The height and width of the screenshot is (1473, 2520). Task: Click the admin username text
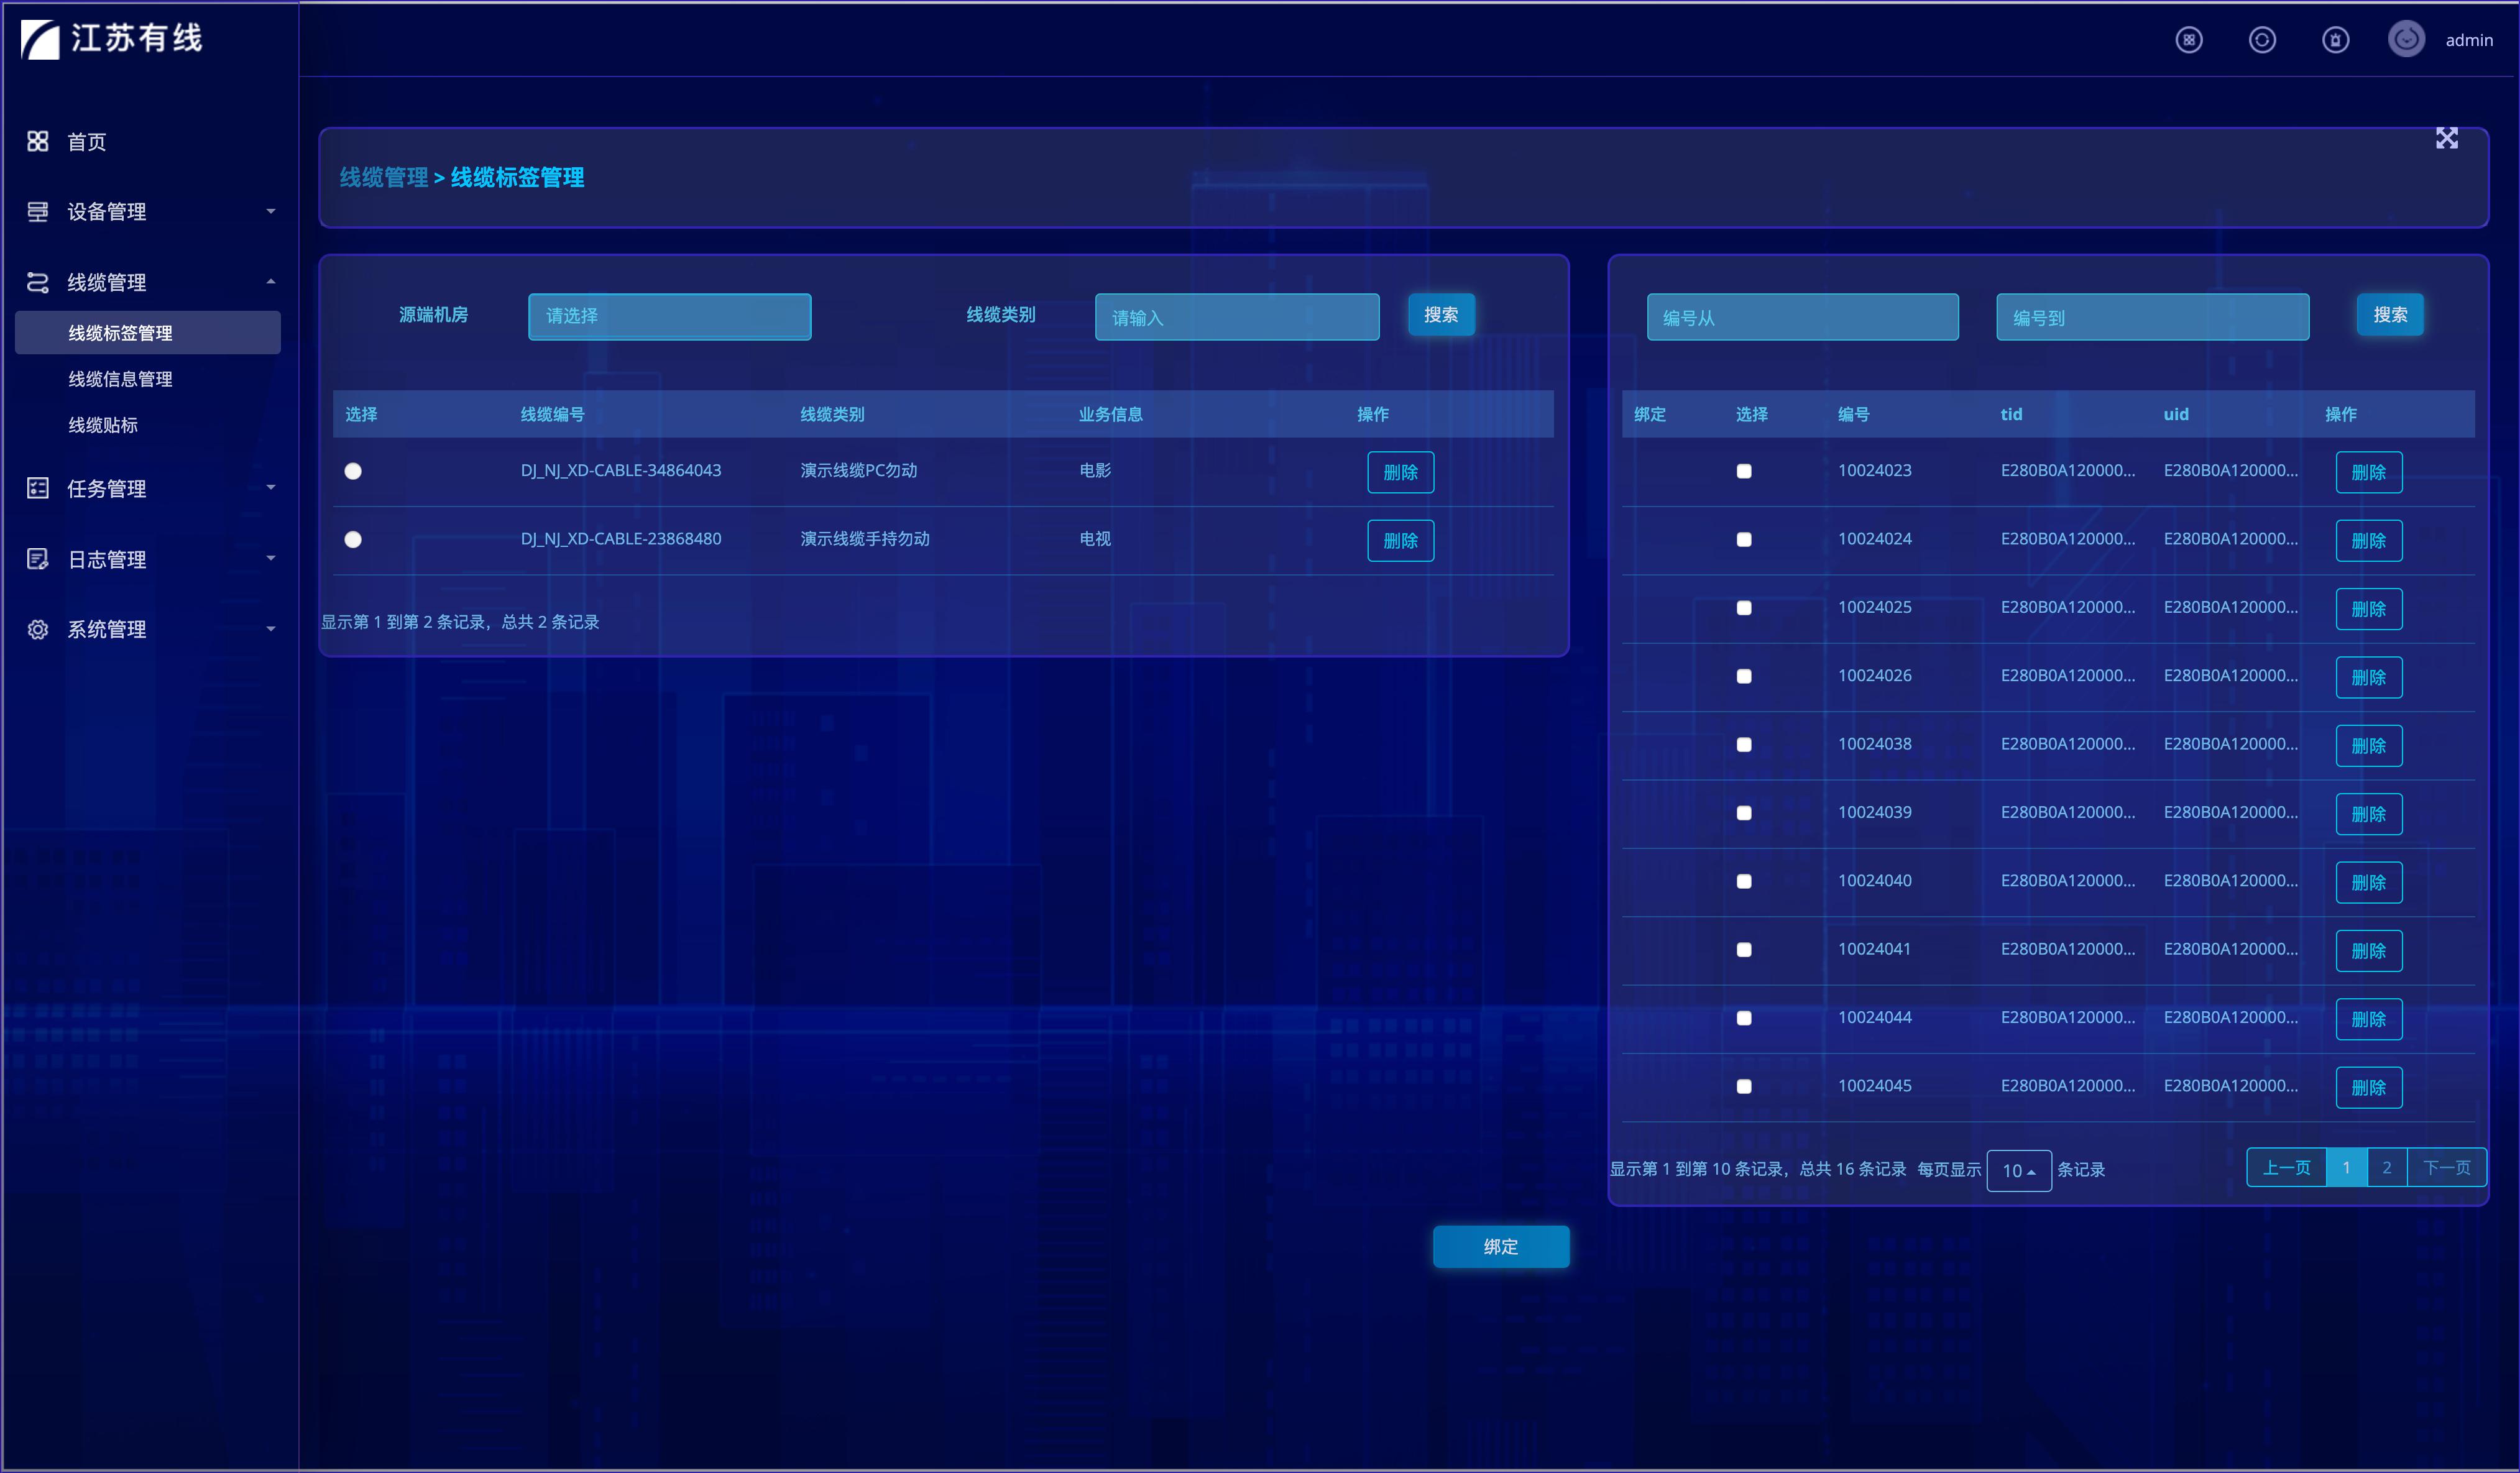2469,40
